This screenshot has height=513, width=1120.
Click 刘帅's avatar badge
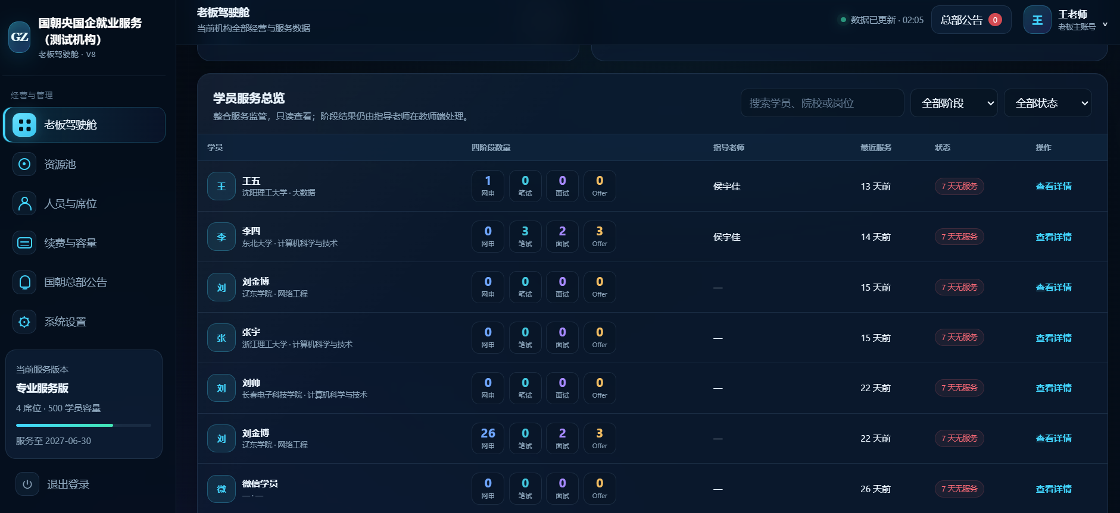pos(221,388)
